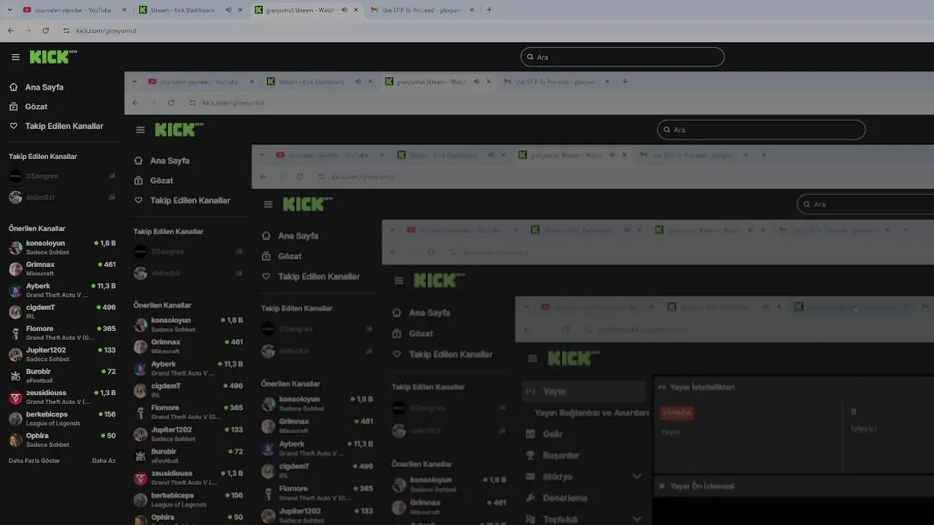Image resolution: width=934 pixels, height=525 pixels.
Task: Reload the outermost kick.com page
Action: (46, 31)
